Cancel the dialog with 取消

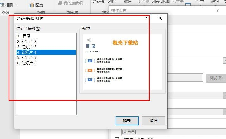click(x=154, y=121)
